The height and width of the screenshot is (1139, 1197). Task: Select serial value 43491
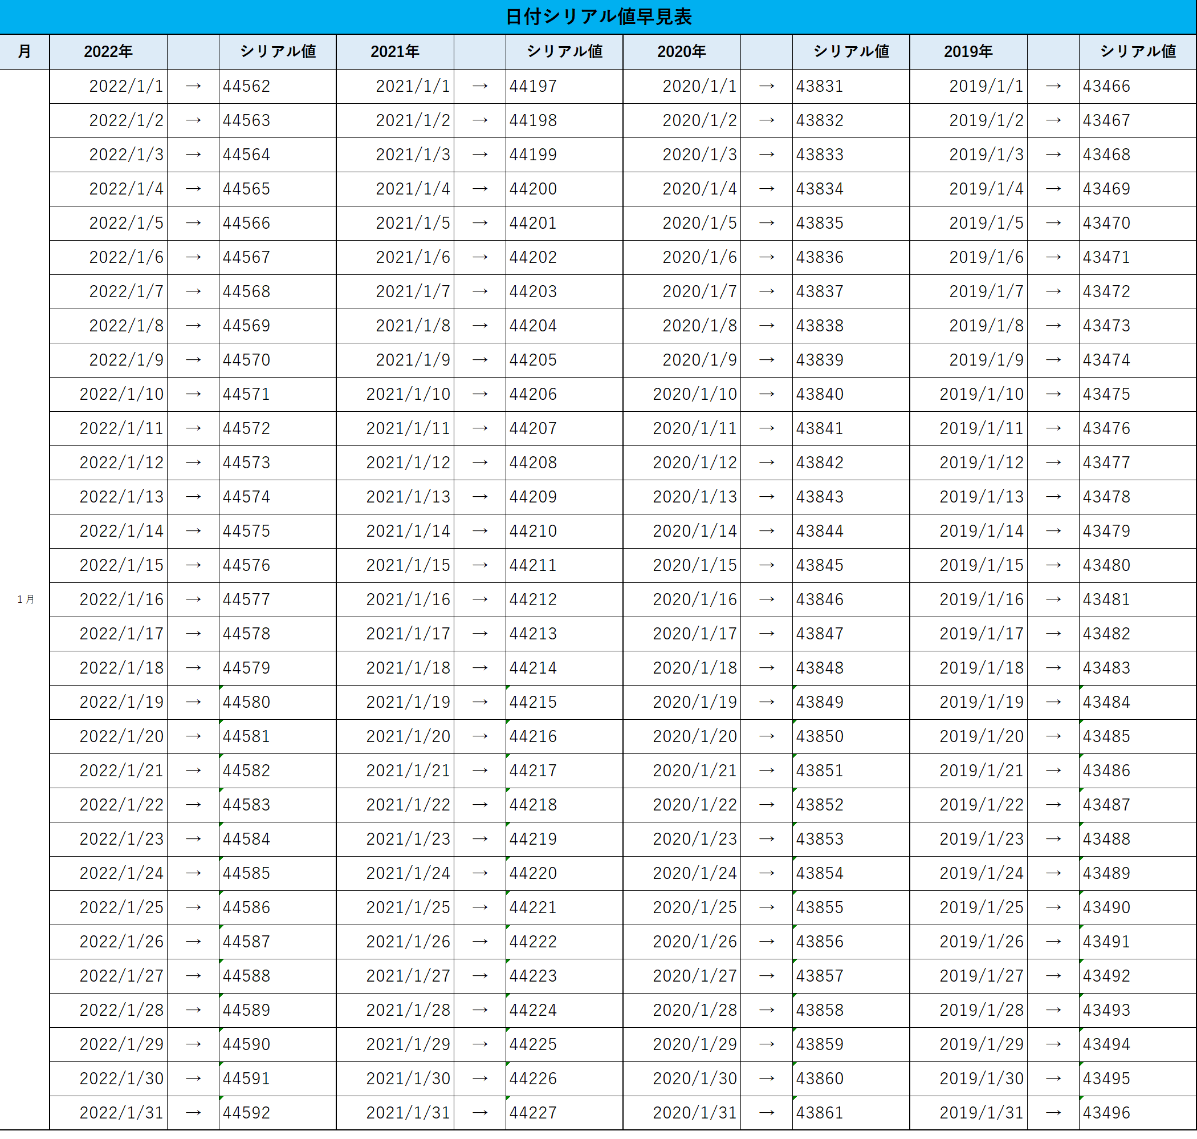pyautogui.click(x=1138, y=942)
